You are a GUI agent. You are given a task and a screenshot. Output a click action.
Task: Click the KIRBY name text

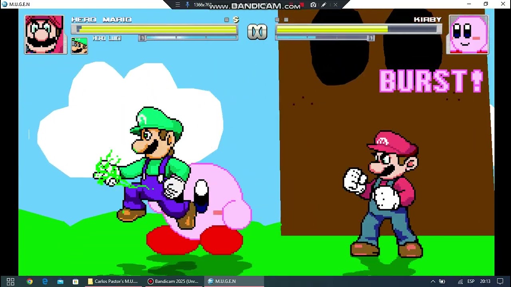click(x=428, y=20)
